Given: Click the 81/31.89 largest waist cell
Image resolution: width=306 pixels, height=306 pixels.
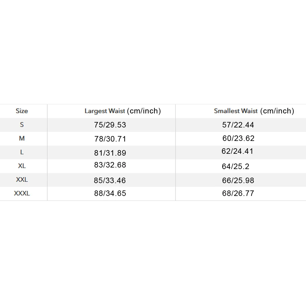Looking at the screenshot, I should coord(110,153).
